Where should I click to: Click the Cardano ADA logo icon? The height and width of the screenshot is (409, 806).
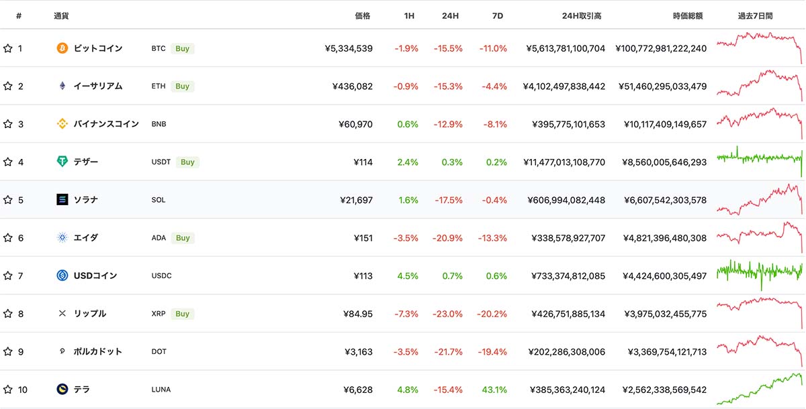pos(62,237)
